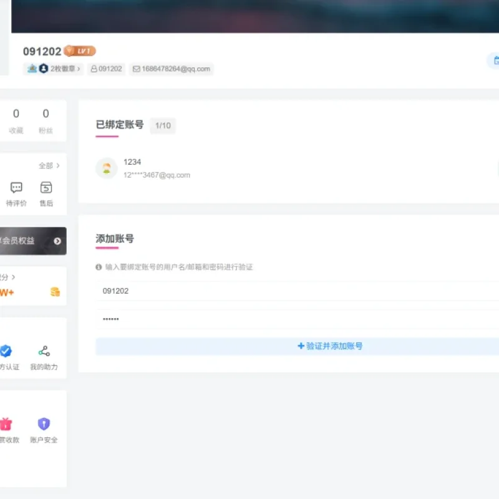
Task: Select the 已绑定账号 tab heading
Action: (x=120, y=124)
